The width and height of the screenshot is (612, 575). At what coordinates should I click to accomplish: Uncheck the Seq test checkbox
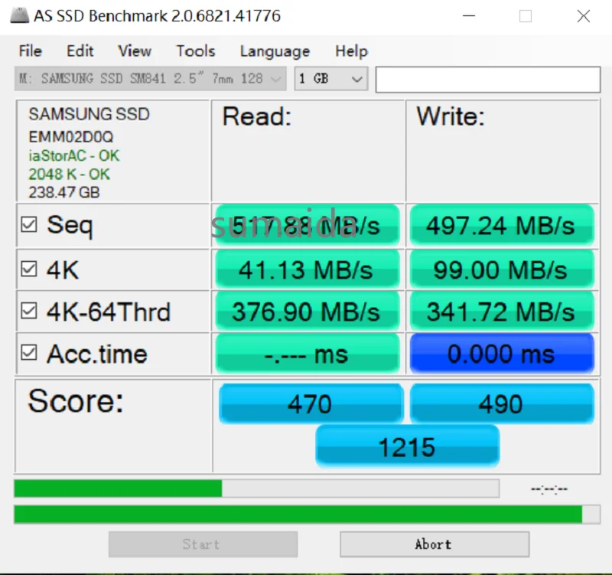coord(29,224)
